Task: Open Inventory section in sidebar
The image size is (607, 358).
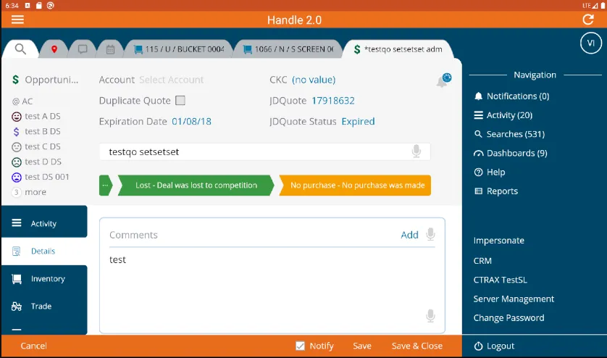Action: coord(44,278)
